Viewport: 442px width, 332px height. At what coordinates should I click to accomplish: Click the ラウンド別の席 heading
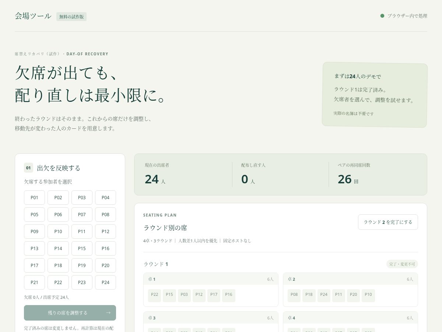[165, 228]
